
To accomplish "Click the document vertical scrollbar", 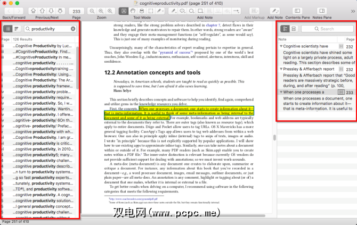I will (274, 137).
